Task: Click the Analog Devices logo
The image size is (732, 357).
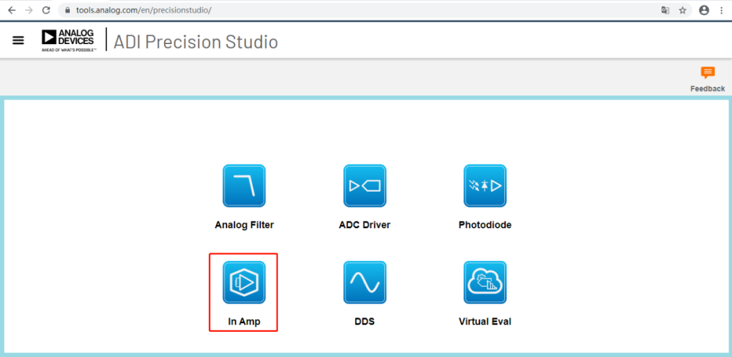Action: tap(68, 40)
